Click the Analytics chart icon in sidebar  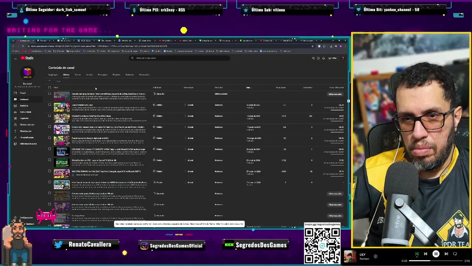[15, 106]
